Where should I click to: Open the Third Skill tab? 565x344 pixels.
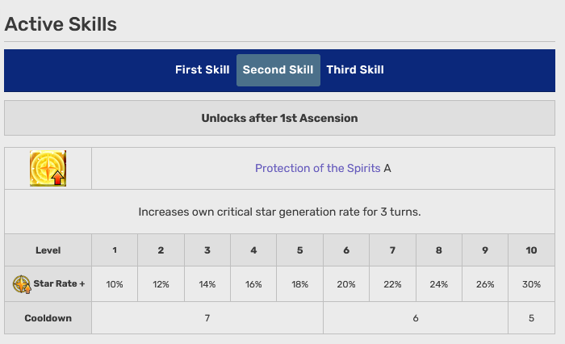point(355,69)
